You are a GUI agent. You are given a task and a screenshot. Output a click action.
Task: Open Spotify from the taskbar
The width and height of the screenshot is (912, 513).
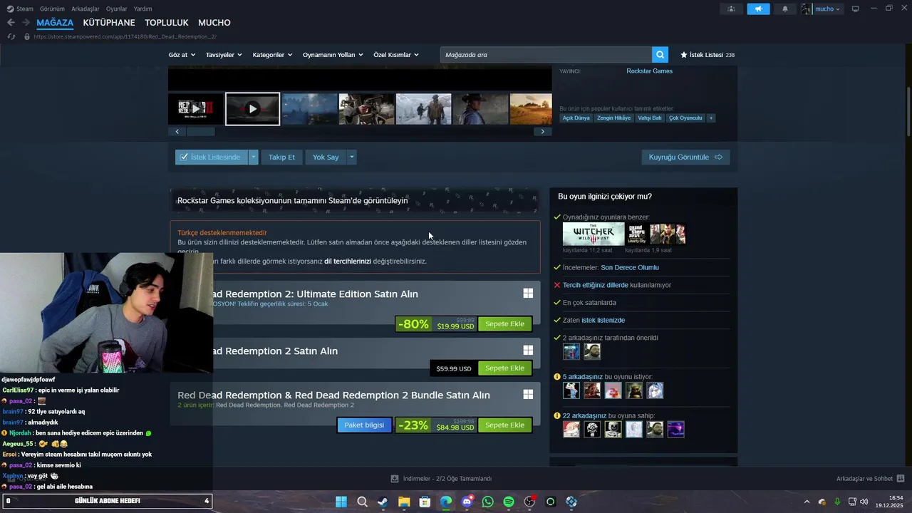click(x=509, y=502)
